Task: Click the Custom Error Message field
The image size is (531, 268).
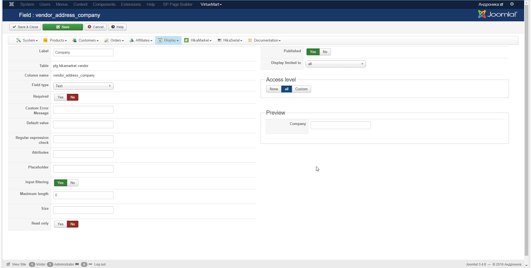Action: [x=83, y=110]
